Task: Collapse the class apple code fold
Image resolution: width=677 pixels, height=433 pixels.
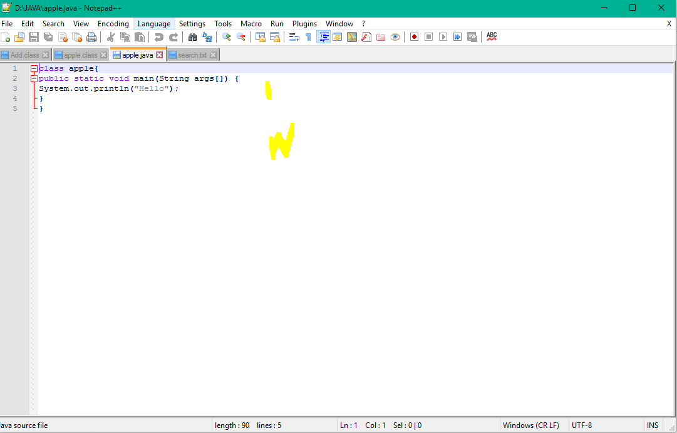Action: [x=33, y=68]
